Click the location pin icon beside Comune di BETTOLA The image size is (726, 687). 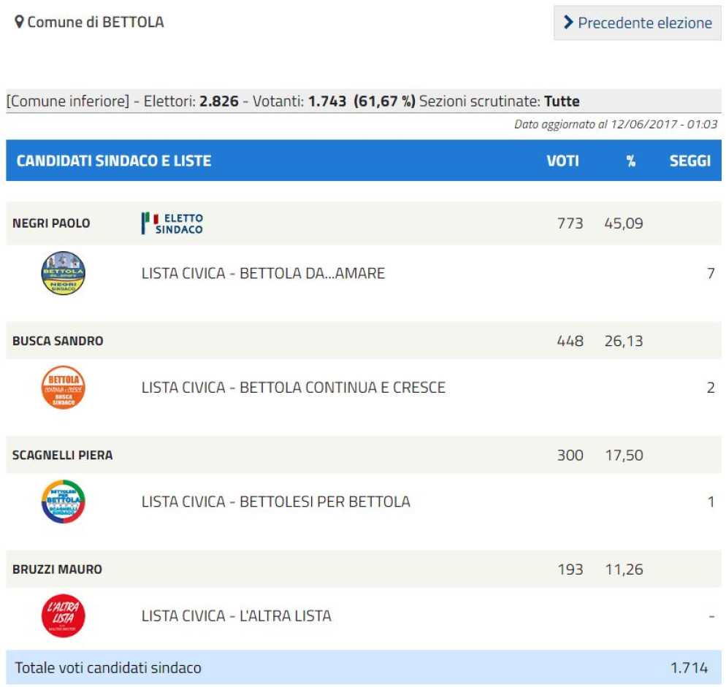(19, 23)
